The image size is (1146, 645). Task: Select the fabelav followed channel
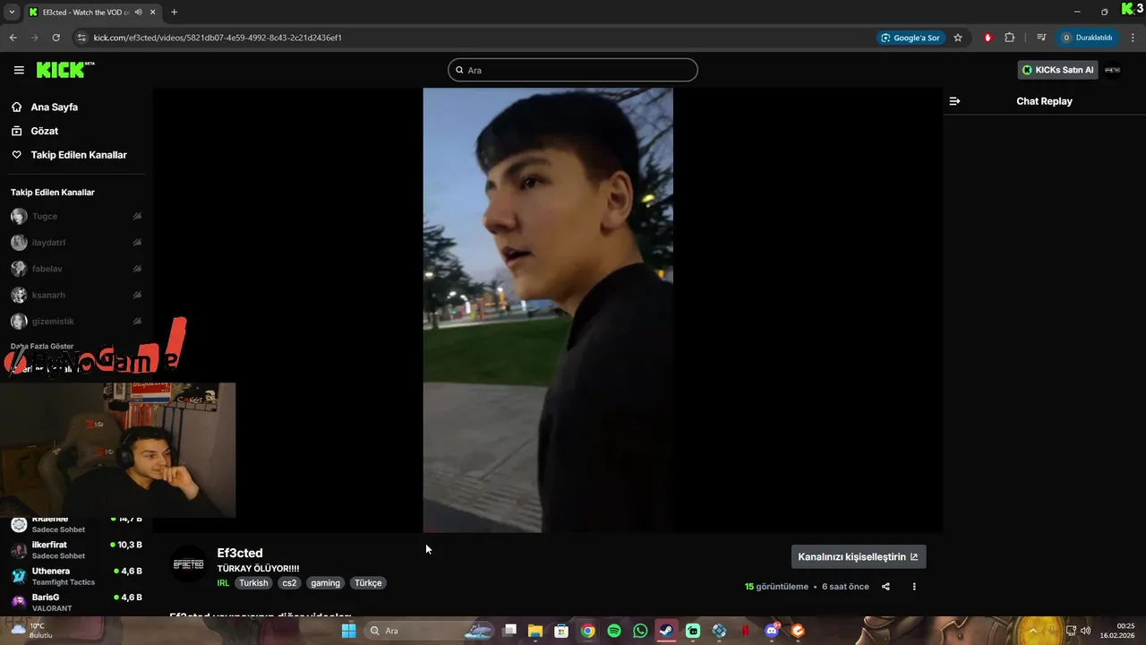75,269
